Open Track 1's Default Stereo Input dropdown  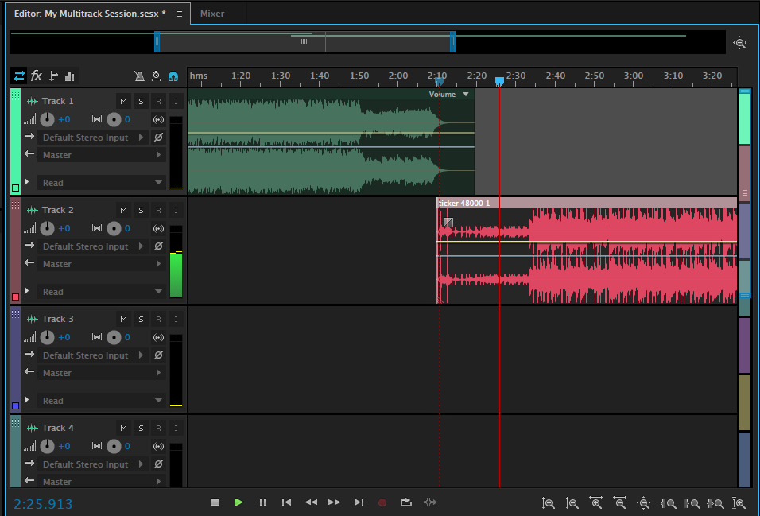coord(95,138)
